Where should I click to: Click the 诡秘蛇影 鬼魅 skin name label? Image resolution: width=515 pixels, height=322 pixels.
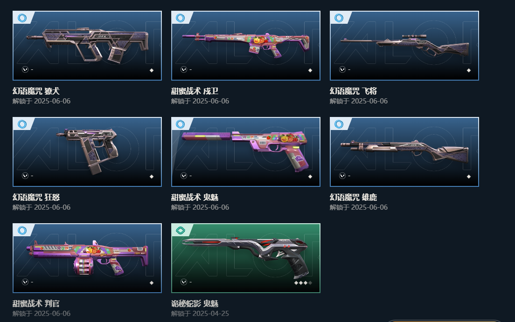click(x=195, y=304)
